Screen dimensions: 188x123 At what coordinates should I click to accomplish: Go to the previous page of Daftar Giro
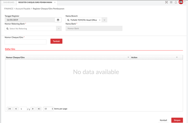[x=16, y=109]
